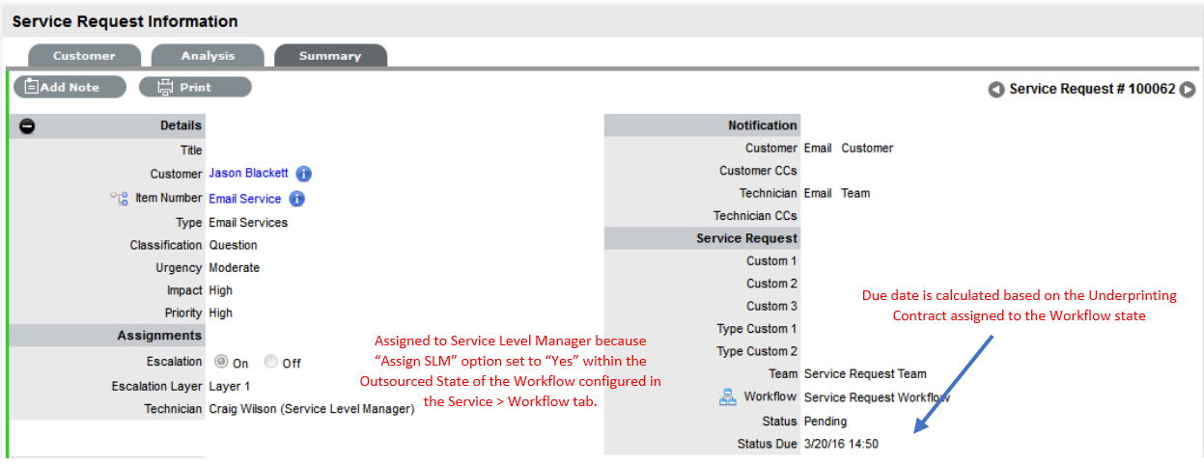The width and height of the screenshot is (1204, 464).
Task: Click the Service Request Information page title
Action: click(x=125, y=21)
